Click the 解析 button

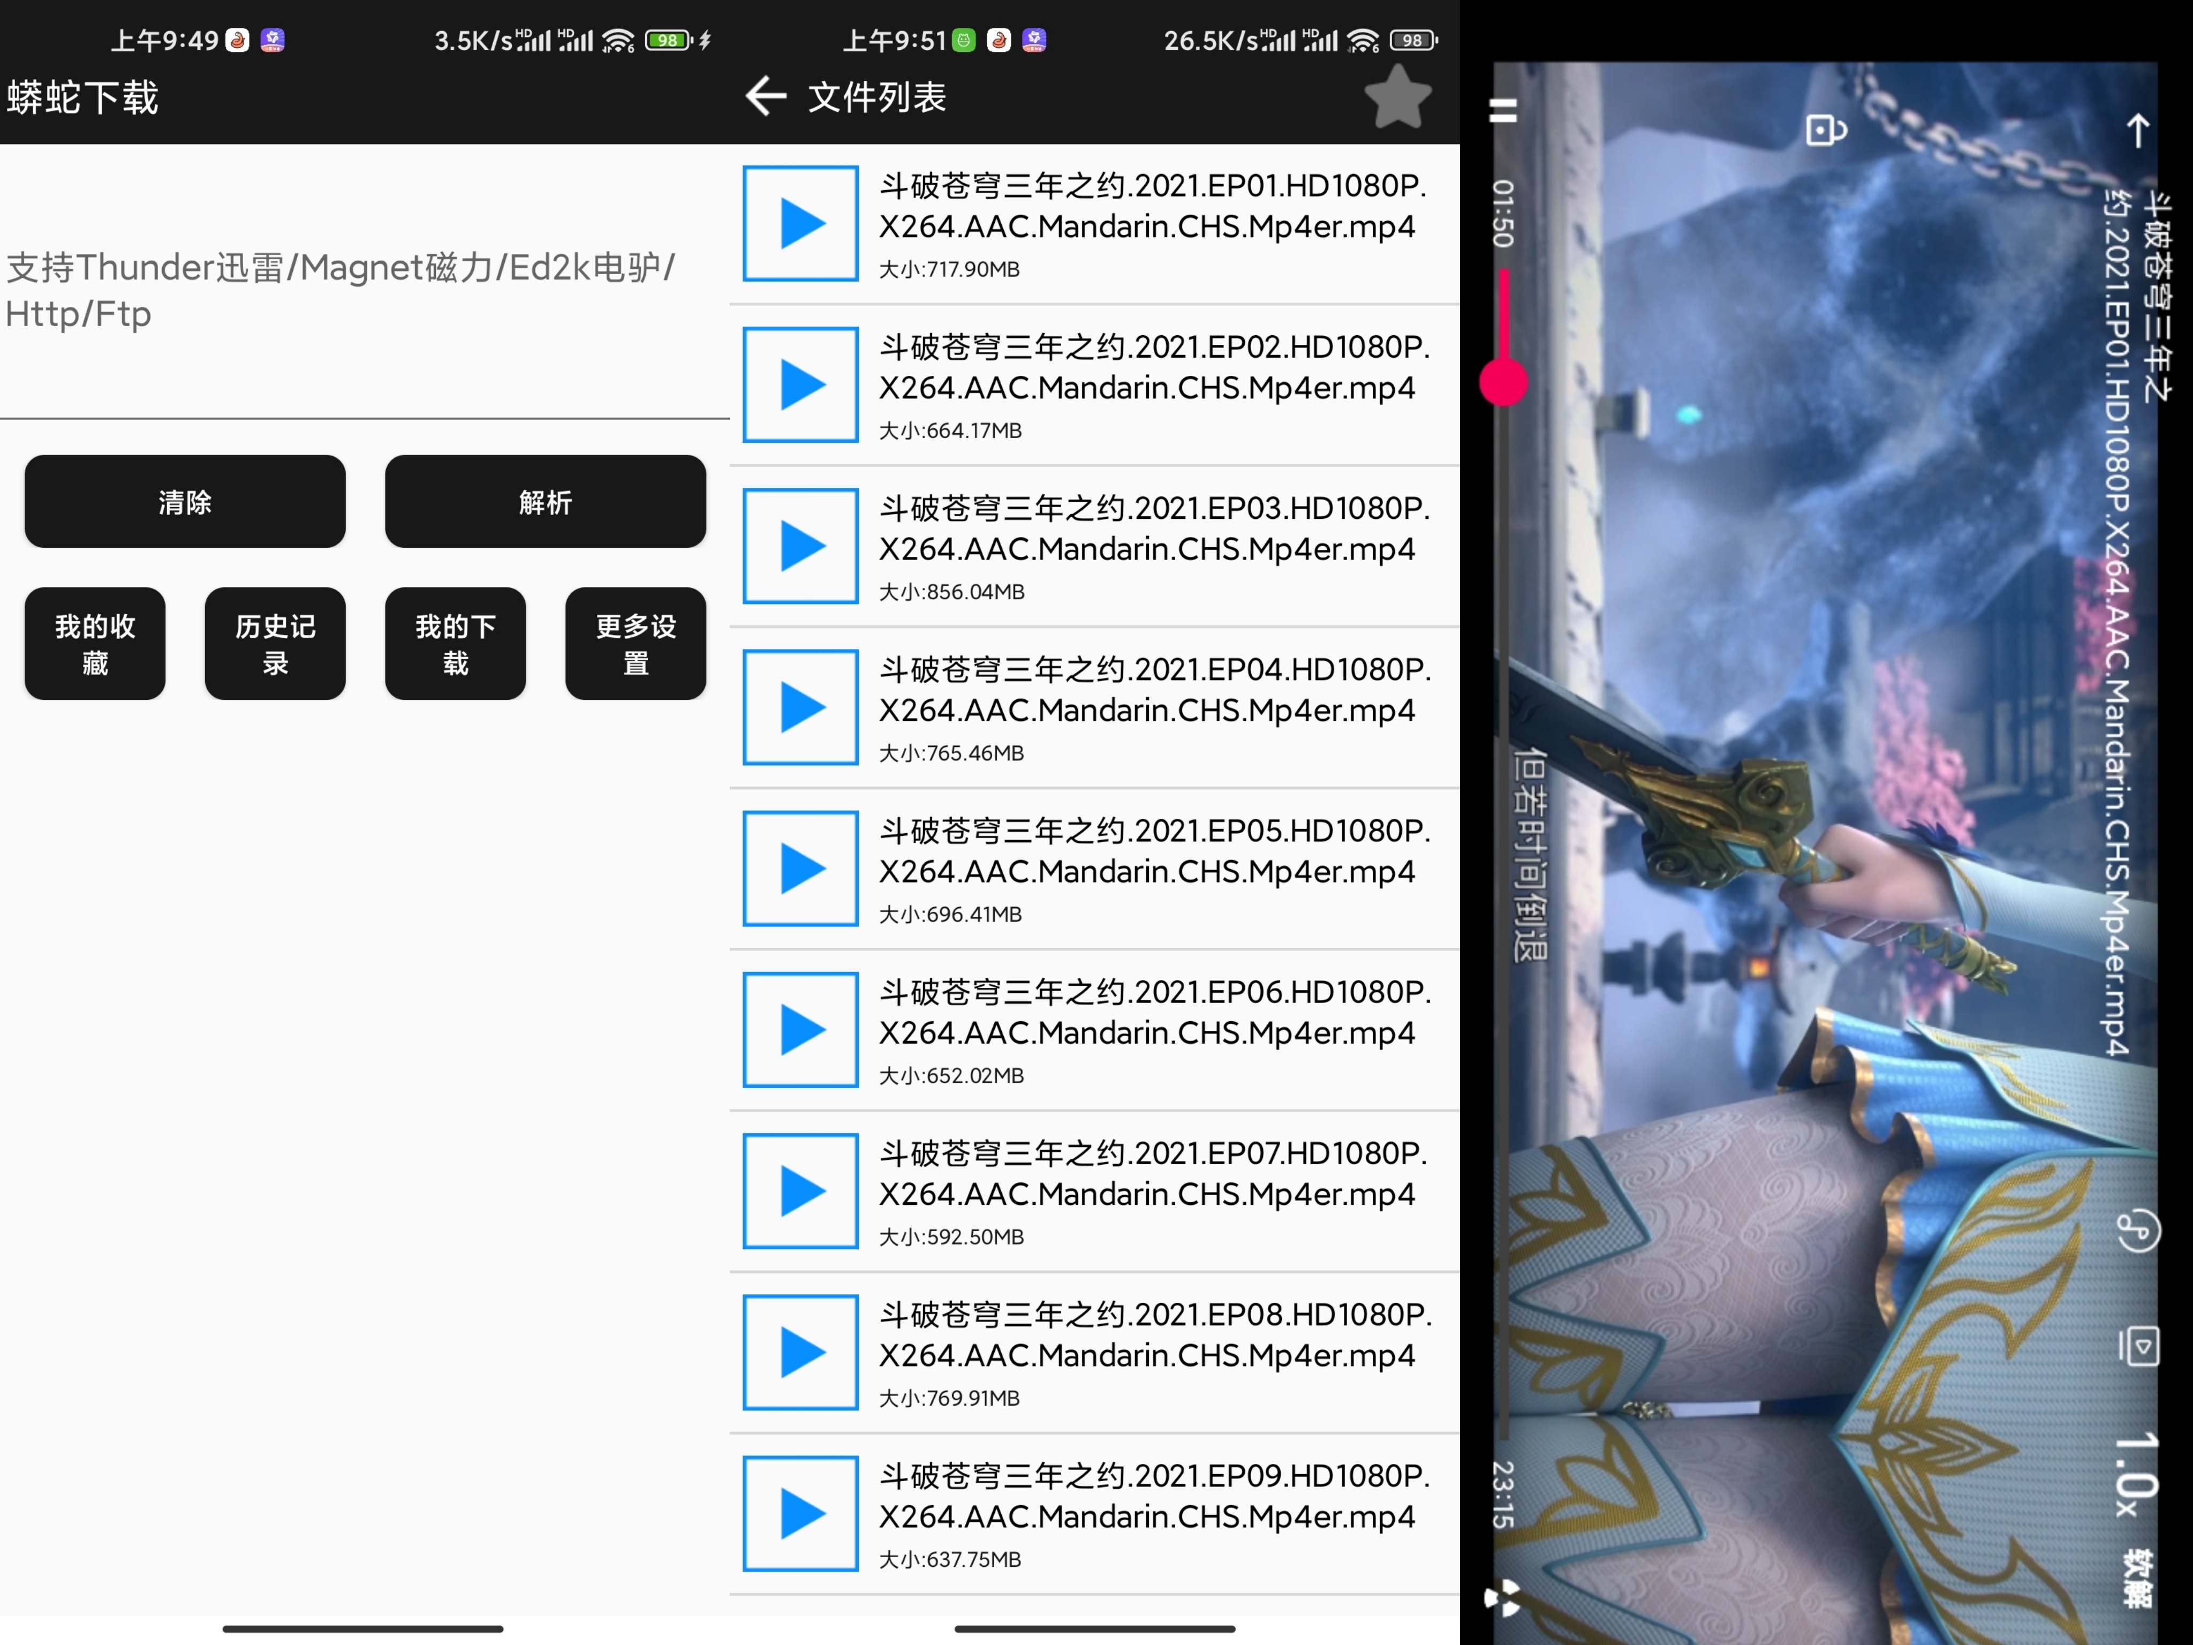(x=545, y=502)
